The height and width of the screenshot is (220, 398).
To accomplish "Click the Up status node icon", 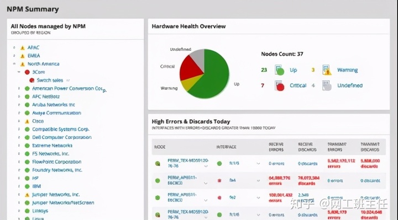I will pos(279,70).
